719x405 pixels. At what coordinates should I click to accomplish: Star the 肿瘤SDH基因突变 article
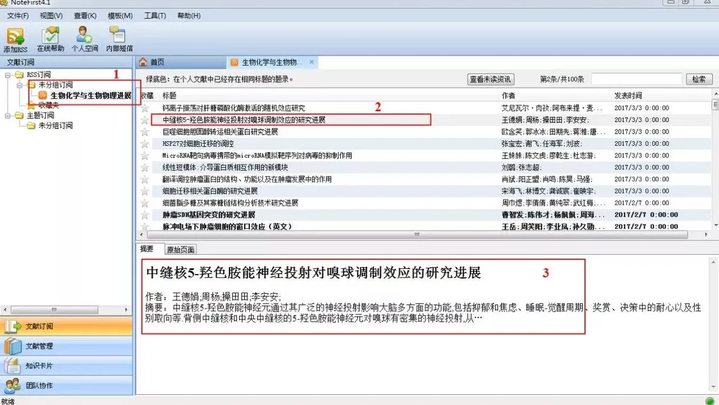click(145, 215)
